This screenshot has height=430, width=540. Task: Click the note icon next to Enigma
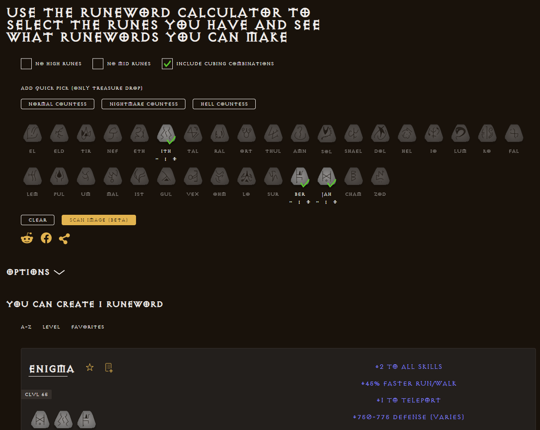coord(109,367)
